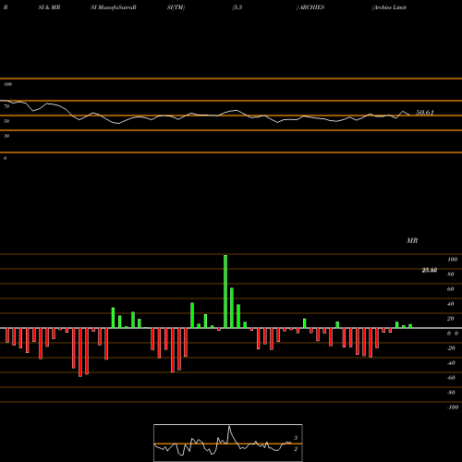Click the 'SI MunafaSutraR' header text
This screenshot has height=462, width=462.
coord(114,7)
